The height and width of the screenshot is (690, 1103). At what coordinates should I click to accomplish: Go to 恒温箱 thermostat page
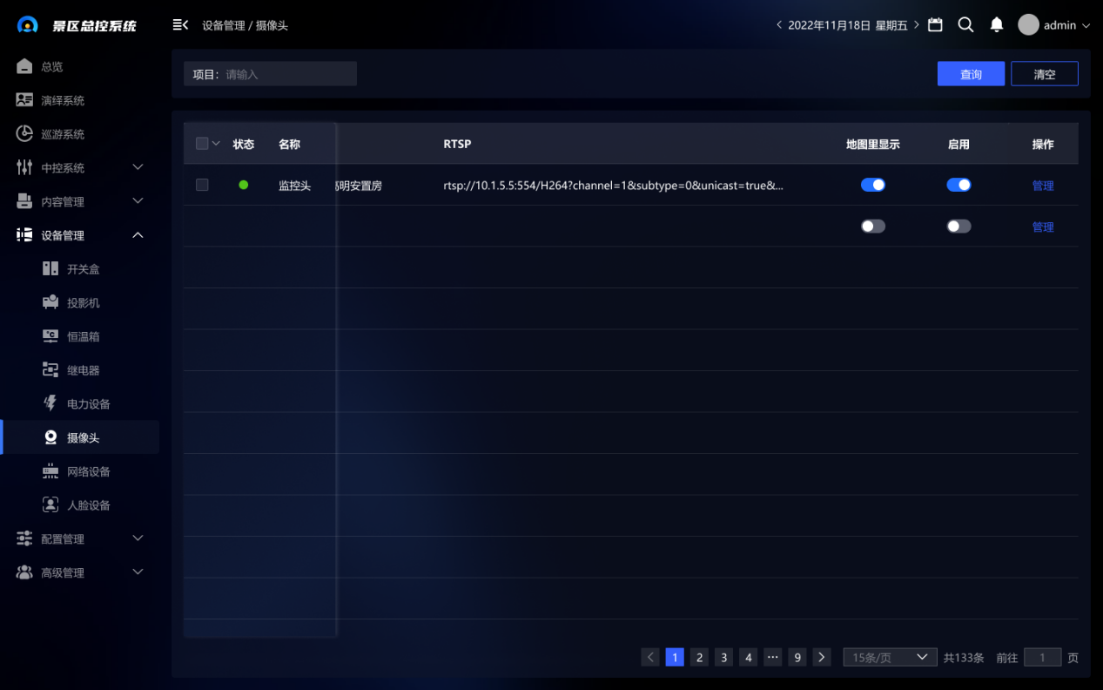[83, 336]
